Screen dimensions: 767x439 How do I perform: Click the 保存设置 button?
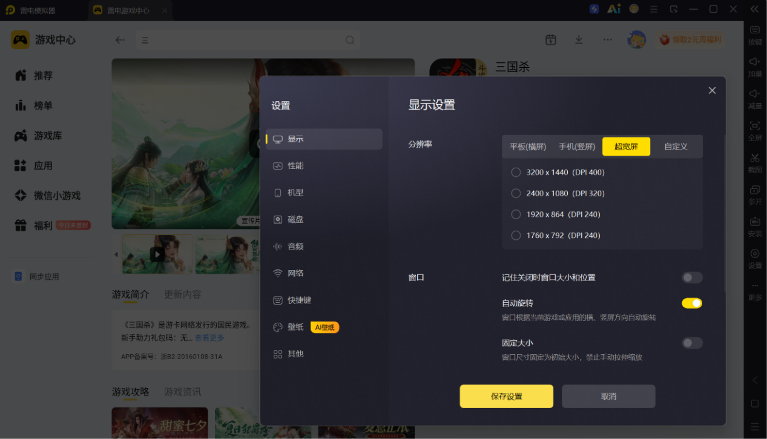point(506,397)
